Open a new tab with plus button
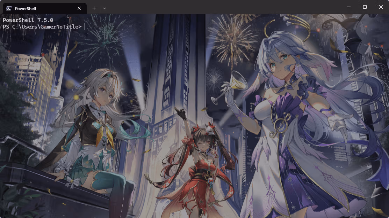This screenshot has width=389, height=218. 94,8
